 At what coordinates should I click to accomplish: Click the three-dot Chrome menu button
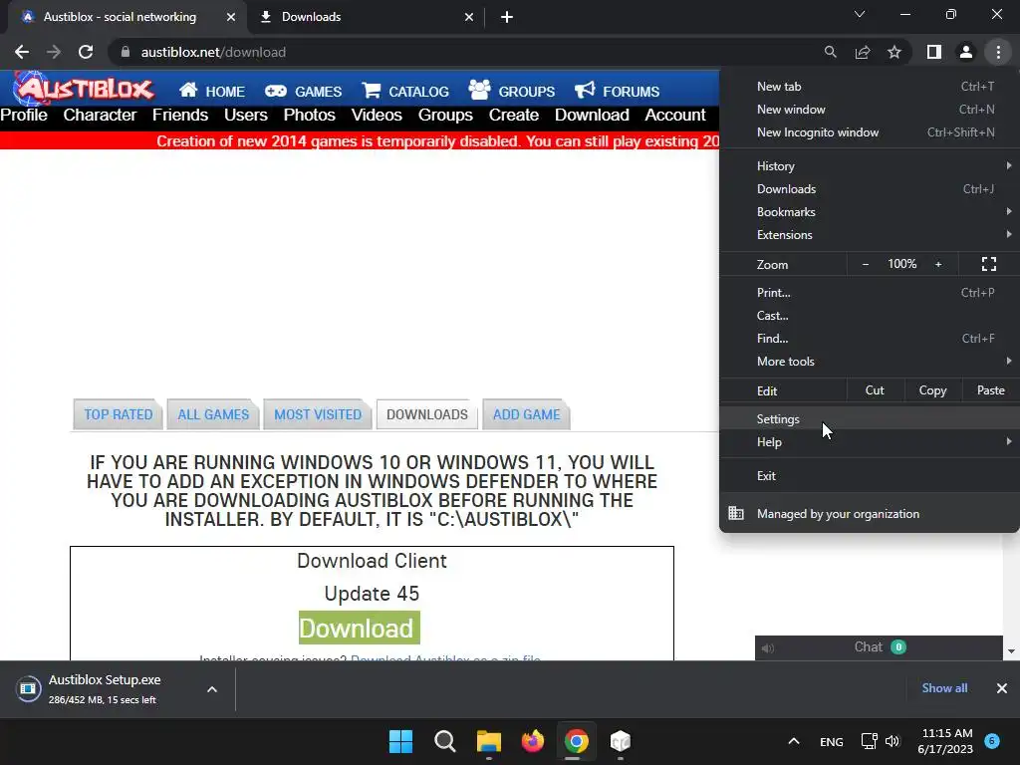998,52
